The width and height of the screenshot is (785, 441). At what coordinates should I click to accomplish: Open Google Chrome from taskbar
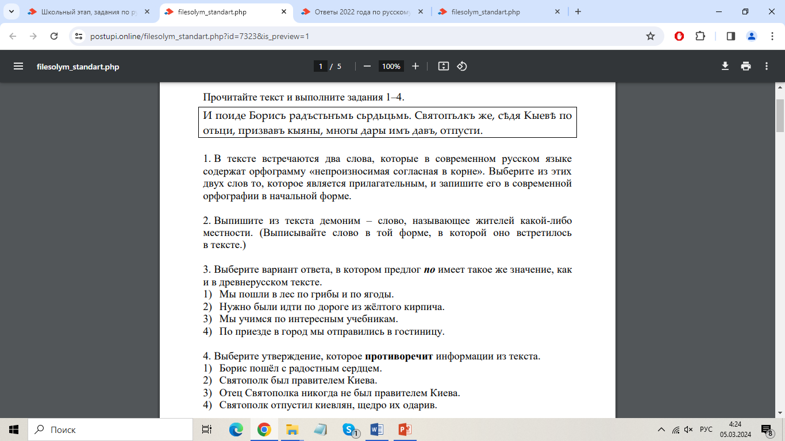point(264,430)
